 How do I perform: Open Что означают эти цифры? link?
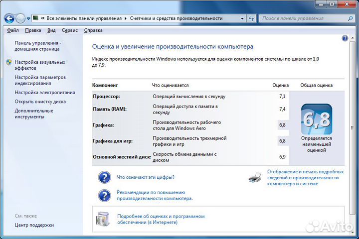[146, 177]
